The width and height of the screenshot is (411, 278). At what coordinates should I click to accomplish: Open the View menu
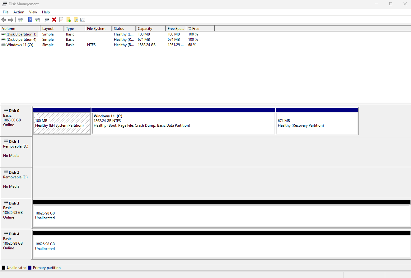pos(33,12)
